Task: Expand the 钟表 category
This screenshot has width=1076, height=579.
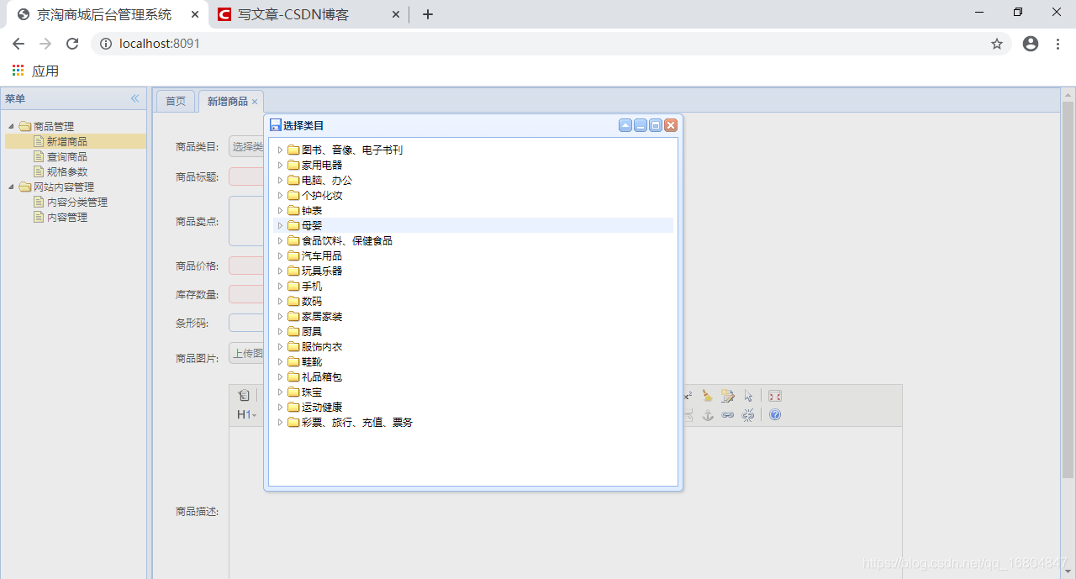Action: pos(281,211)
